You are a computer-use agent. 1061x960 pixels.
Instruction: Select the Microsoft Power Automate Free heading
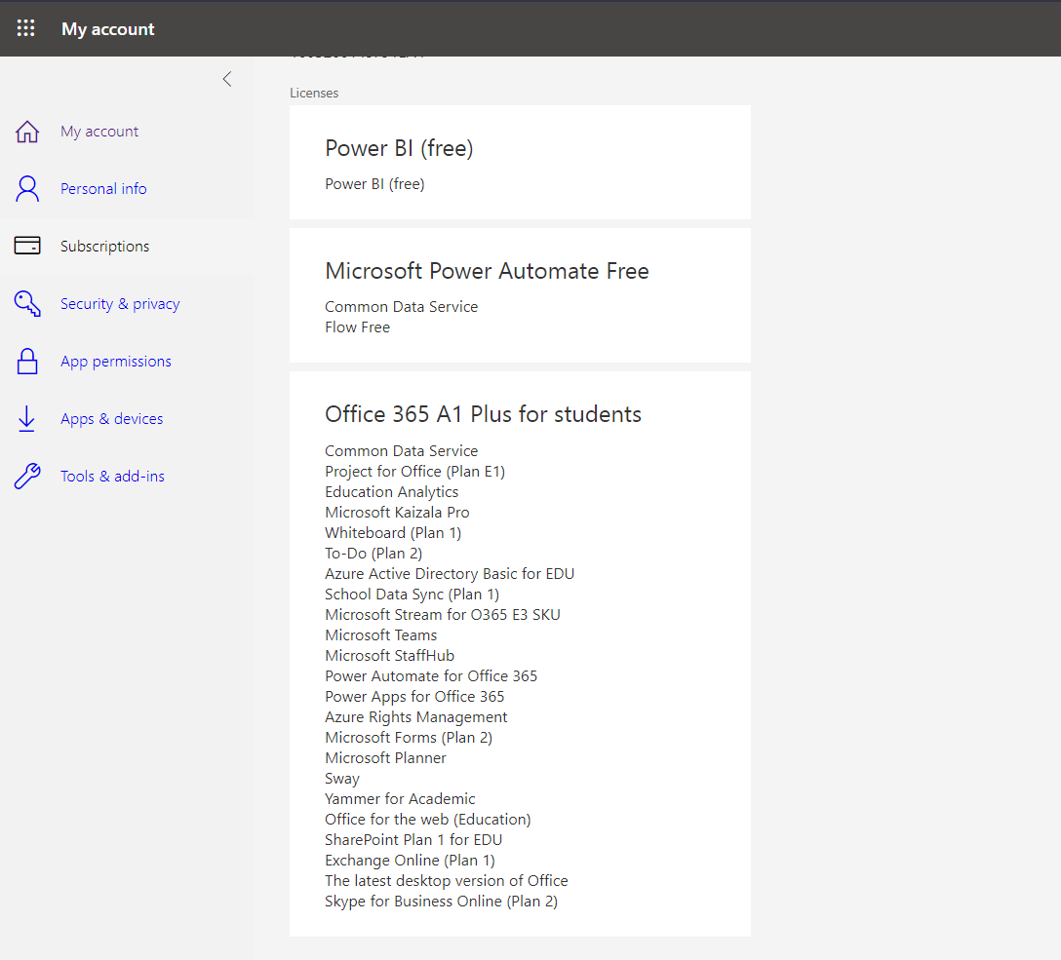pyautogui.click(x=487, y=271)
